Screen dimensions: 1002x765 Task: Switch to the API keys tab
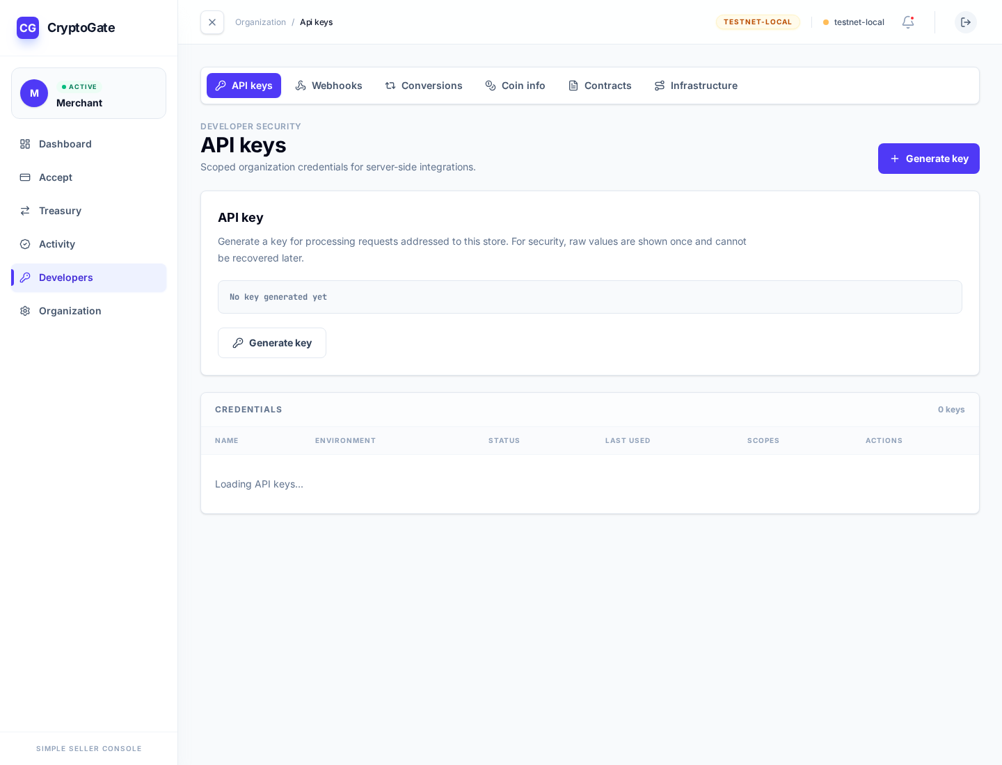pos(244,86)
